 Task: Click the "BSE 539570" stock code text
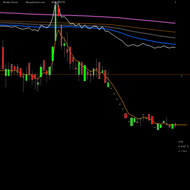coord(58,2)
